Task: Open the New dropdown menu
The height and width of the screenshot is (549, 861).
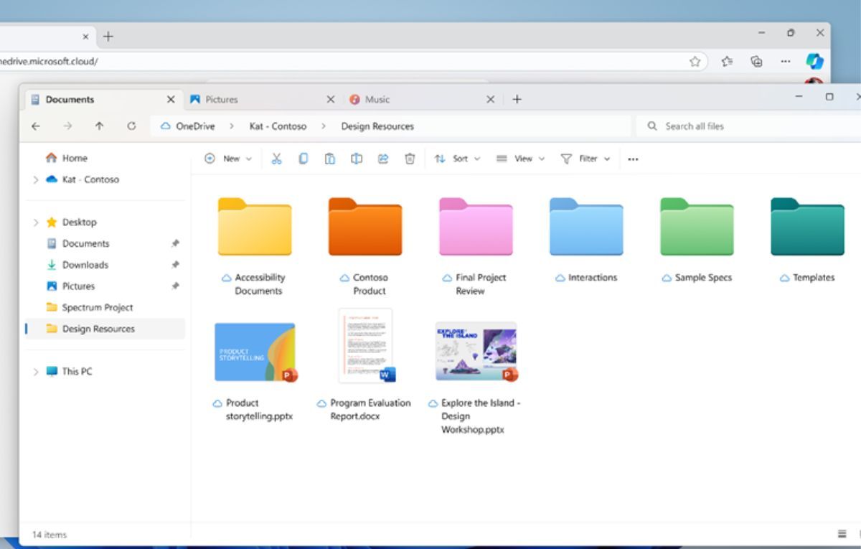Action: point(228,159)
